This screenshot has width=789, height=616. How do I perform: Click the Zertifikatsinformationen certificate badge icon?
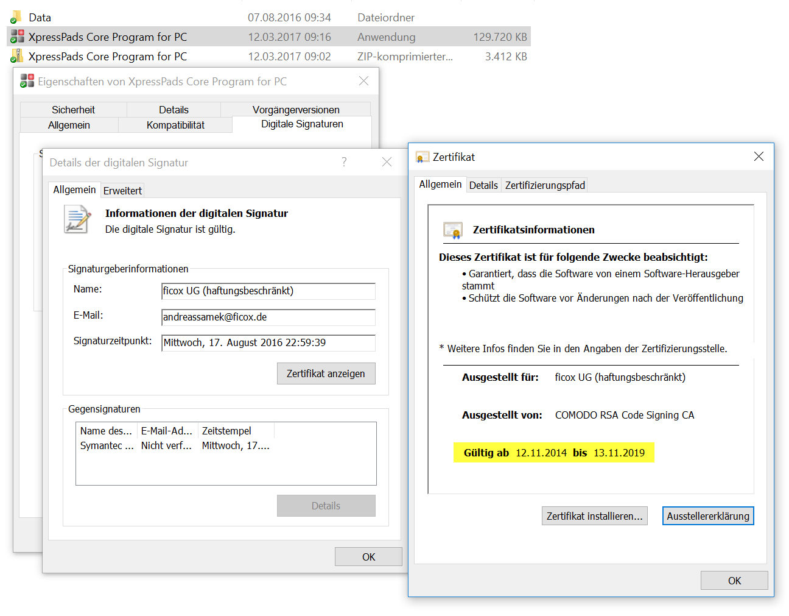click(453, 230)
